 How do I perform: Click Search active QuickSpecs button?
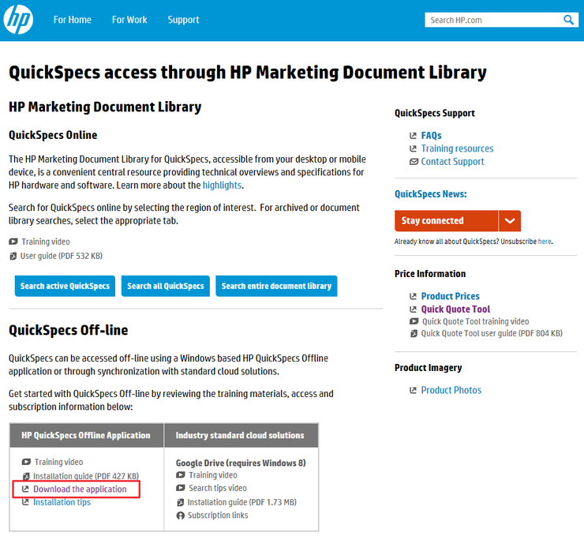click(65, 286)
